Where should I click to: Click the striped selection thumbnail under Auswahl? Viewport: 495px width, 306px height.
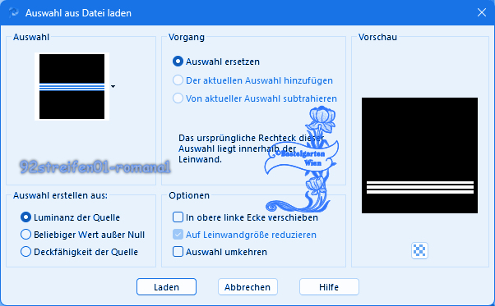click(x=72, y=87)
